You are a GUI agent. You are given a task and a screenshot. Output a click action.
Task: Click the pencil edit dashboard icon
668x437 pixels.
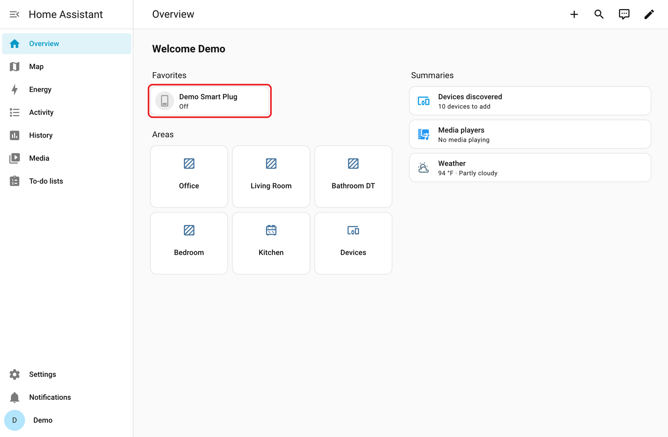tap(649, 15)
